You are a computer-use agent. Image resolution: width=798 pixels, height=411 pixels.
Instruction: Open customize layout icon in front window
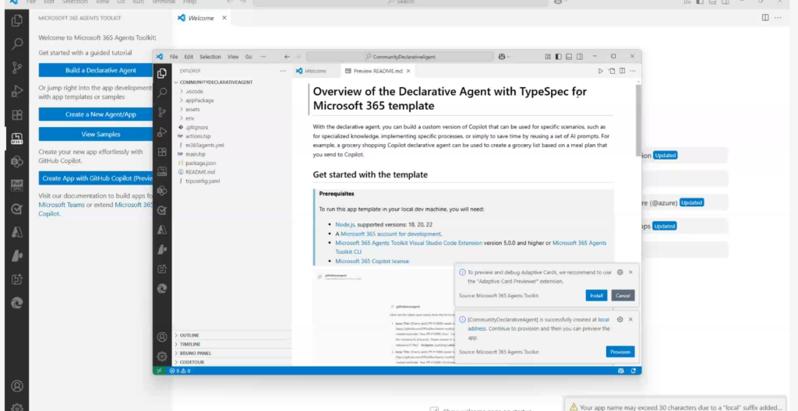click(x=548, y=57)
